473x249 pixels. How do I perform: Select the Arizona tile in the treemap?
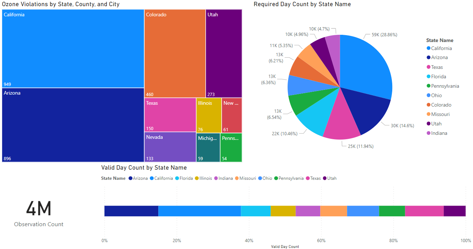pos(73,125)
